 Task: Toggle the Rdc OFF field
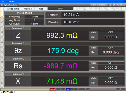pos(60,9)
